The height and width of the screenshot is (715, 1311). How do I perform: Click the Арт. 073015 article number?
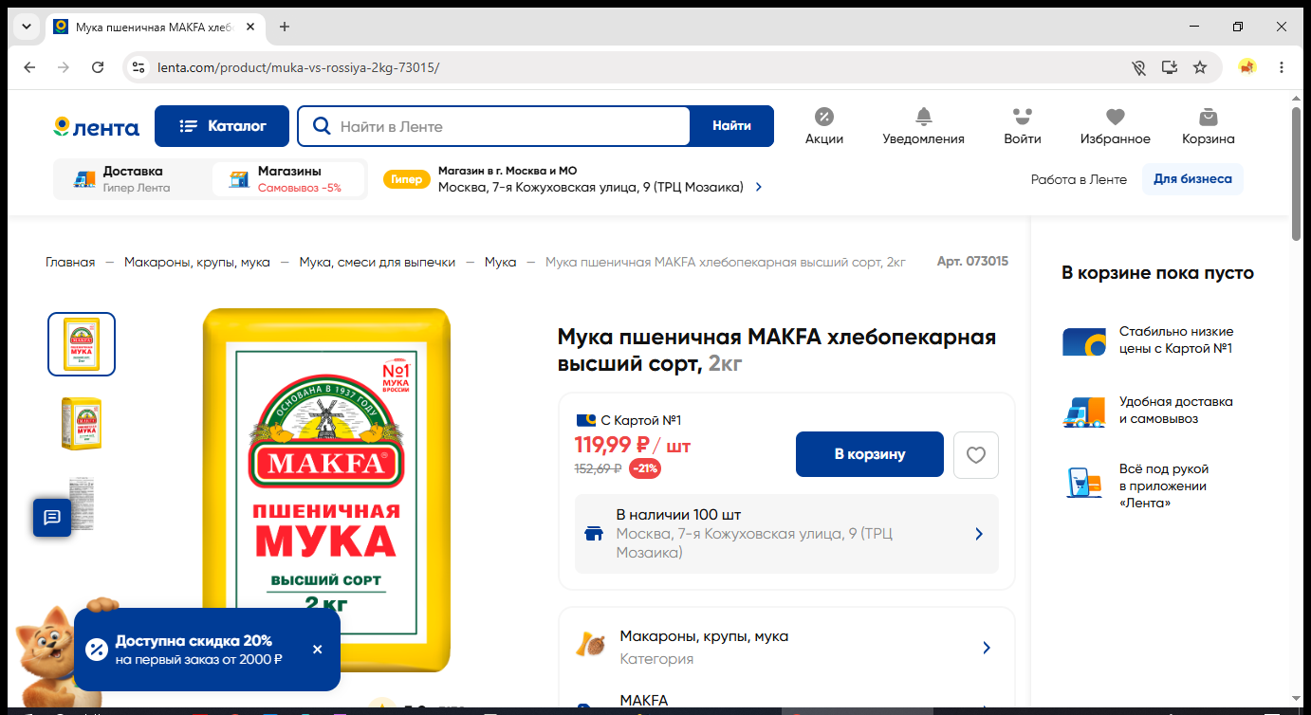click(972, 262)
